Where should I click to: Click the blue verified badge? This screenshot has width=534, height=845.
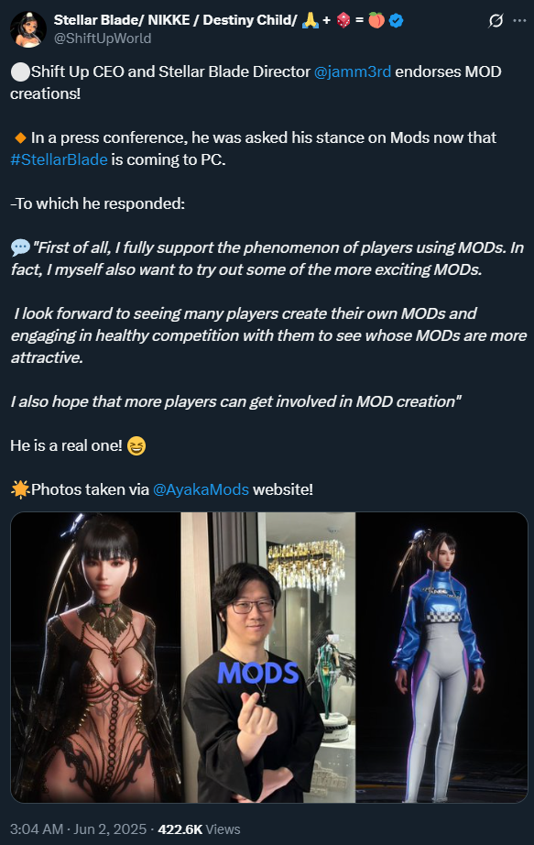[396, 20]
